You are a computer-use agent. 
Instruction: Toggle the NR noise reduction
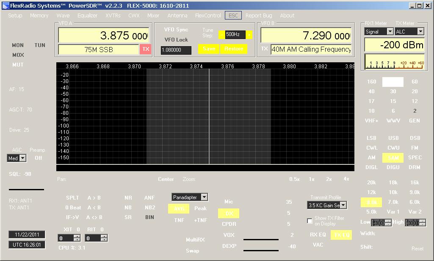(x=128, y=198)
